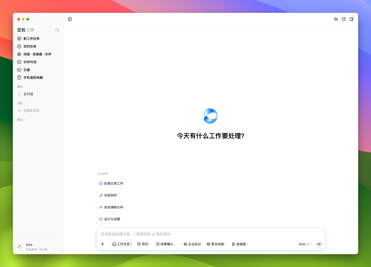Go to 伙伴对话 partner chats

click(x=38, y=62)
